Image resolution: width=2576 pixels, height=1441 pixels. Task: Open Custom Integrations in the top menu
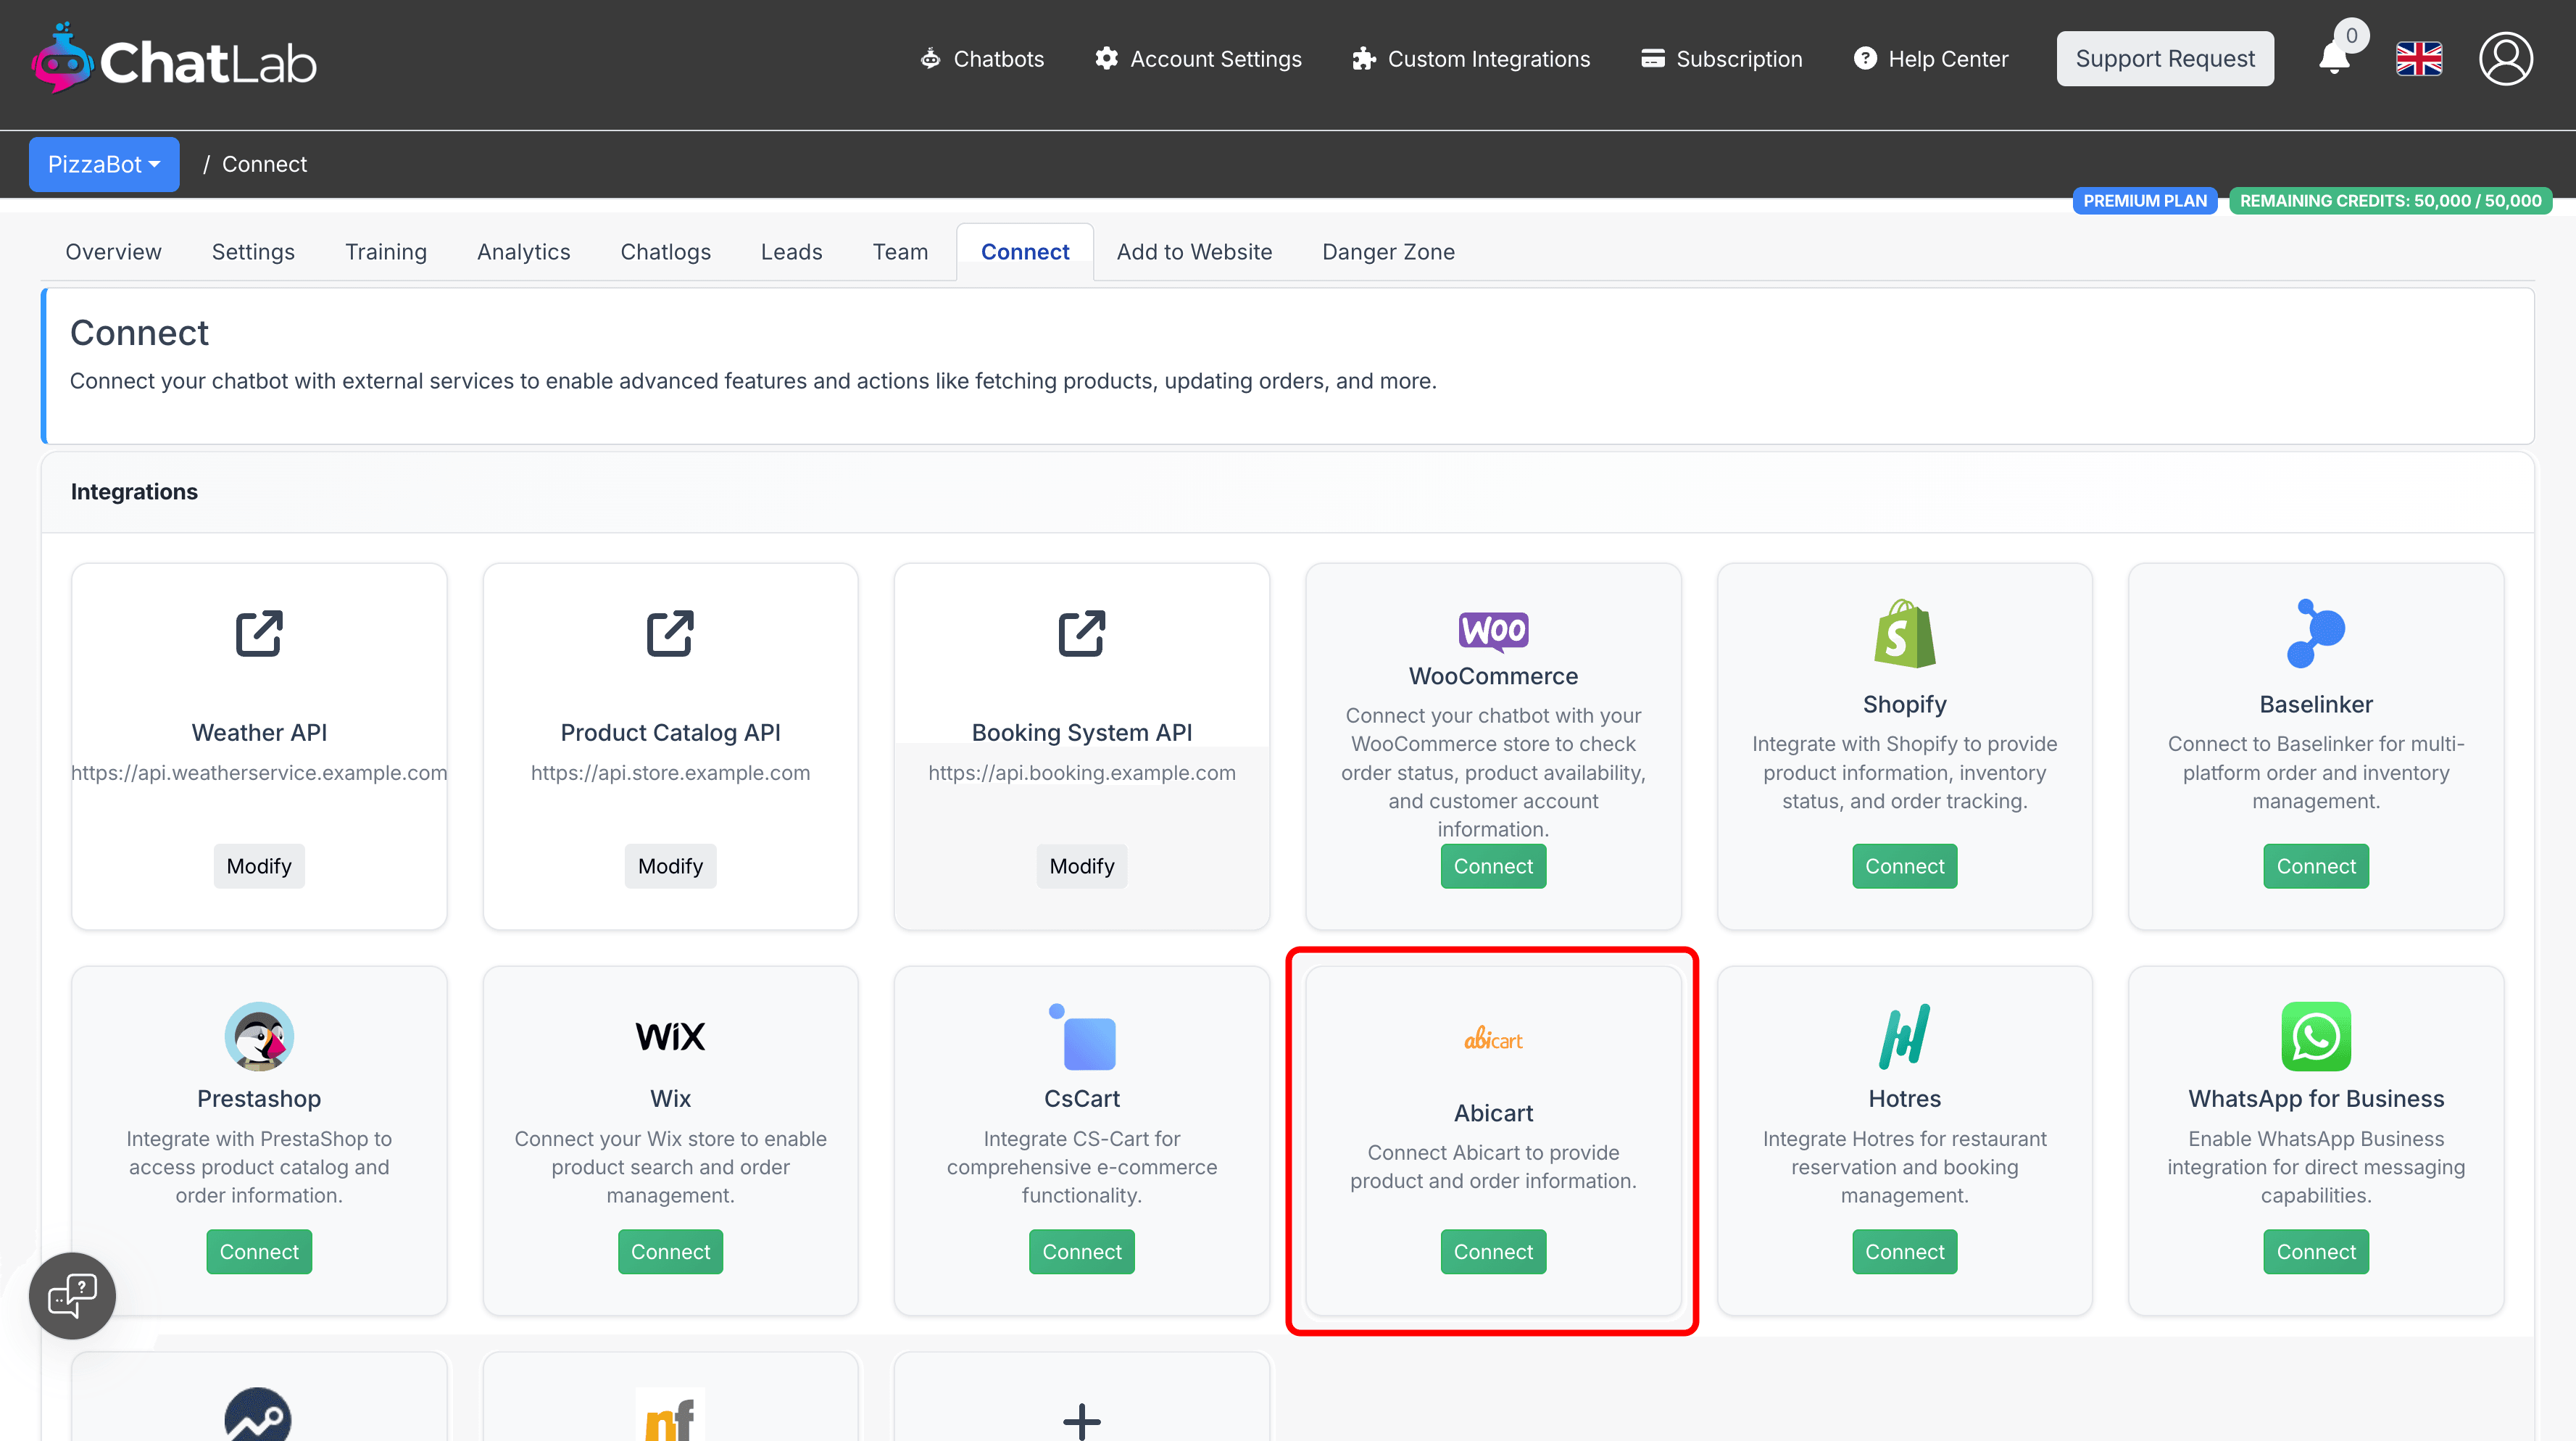point(1471,59)
